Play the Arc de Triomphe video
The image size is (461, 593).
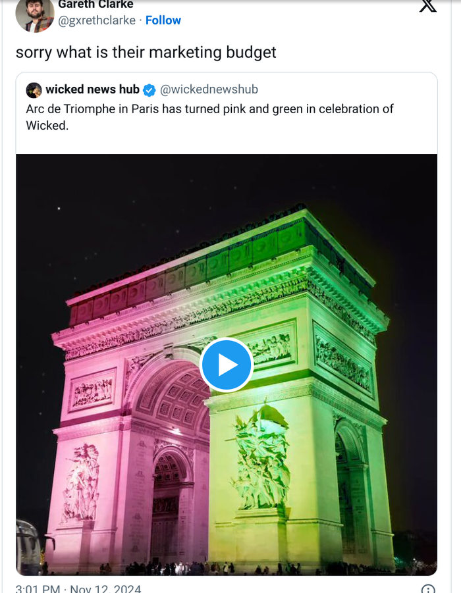pos(227,365)
